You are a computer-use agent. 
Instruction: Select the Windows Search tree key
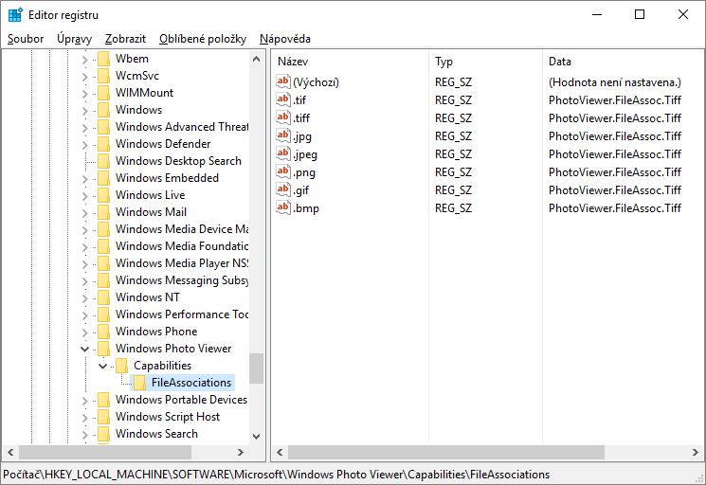(155, 434)
